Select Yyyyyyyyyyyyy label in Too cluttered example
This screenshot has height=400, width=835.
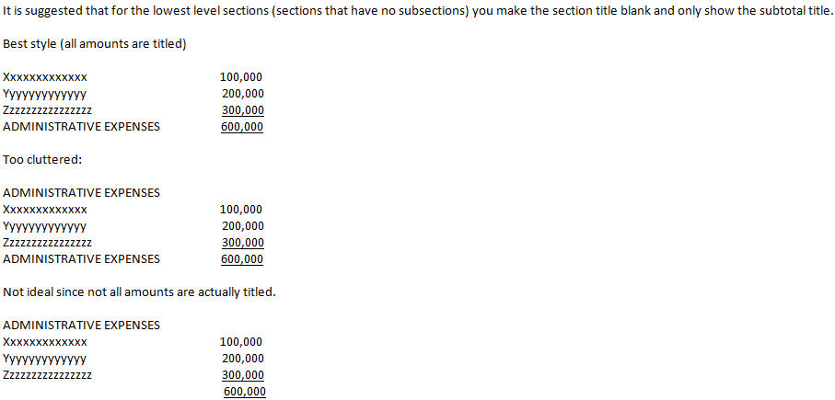point(45,226)
